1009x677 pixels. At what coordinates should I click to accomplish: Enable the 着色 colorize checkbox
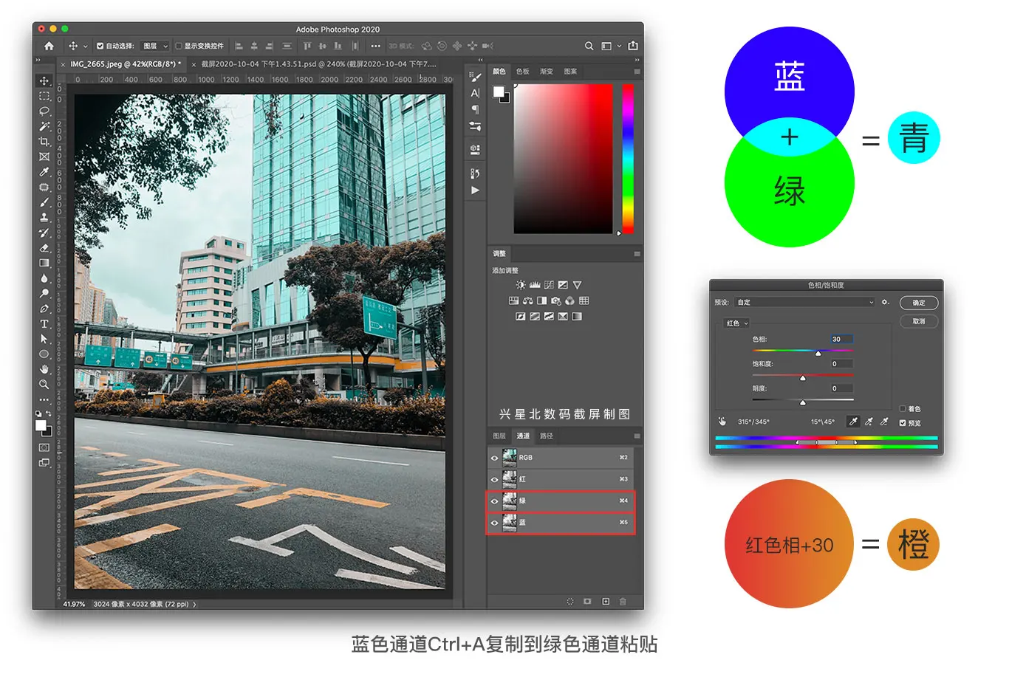point(903,408)
